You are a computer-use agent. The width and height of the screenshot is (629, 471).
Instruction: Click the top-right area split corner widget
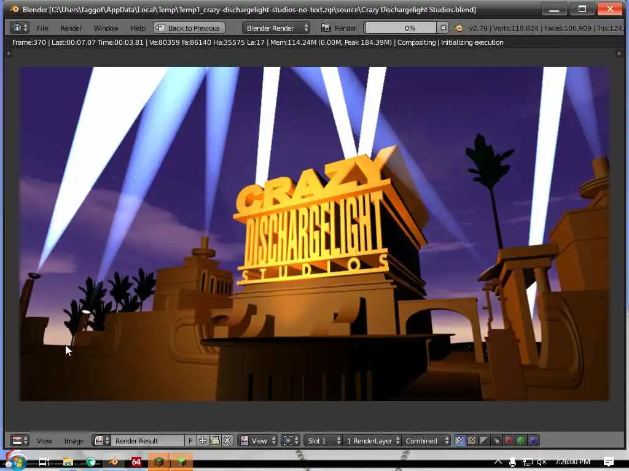619,53
